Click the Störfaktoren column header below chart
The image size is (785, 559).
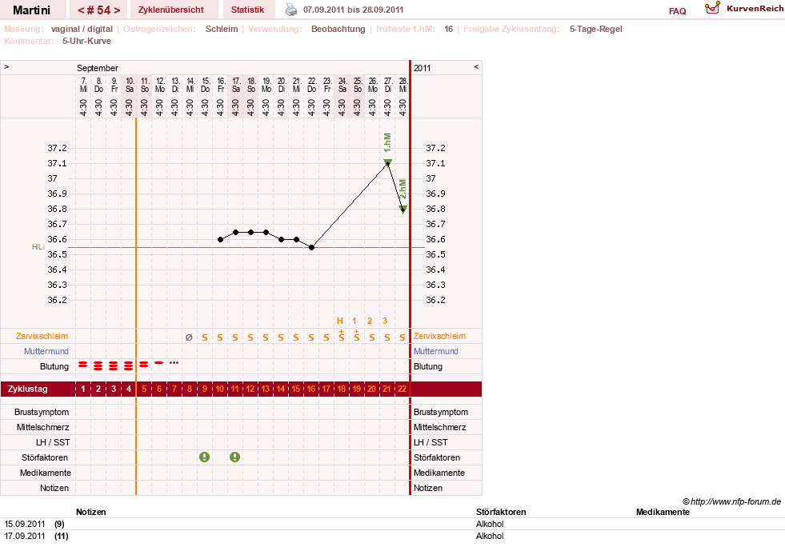click(501, 512)
